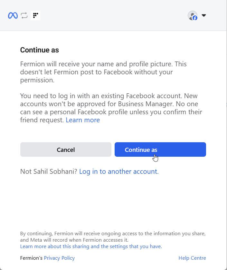Click the paragraph about name and profile picture
Screen dimensions: 227x270
point(103,72)
